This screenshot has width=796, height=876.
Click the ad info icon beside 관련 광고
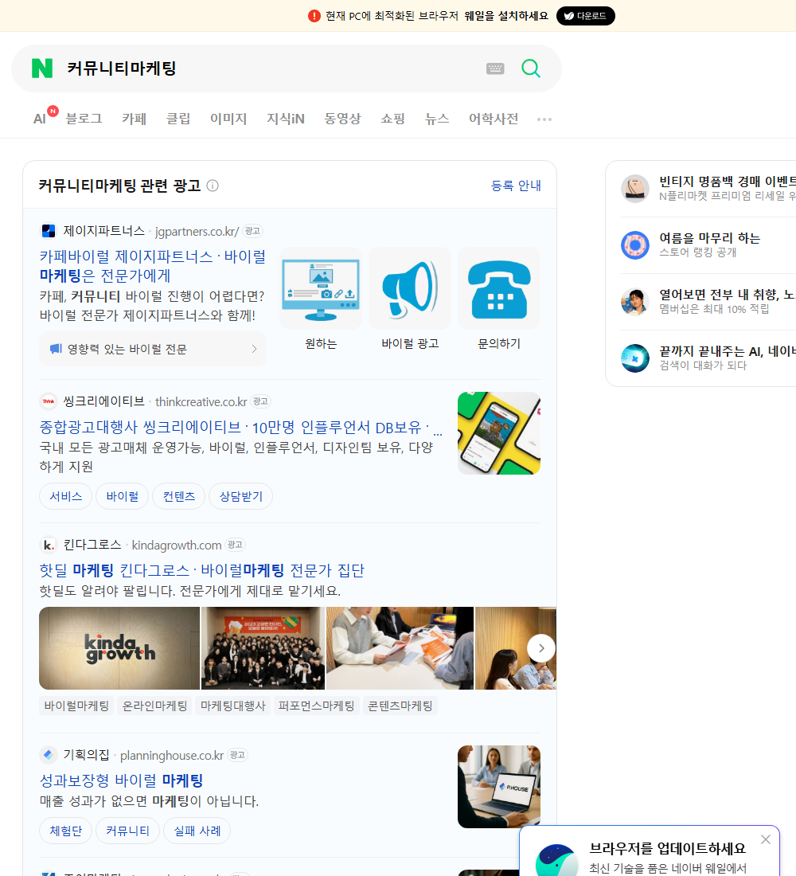point(213,186)
